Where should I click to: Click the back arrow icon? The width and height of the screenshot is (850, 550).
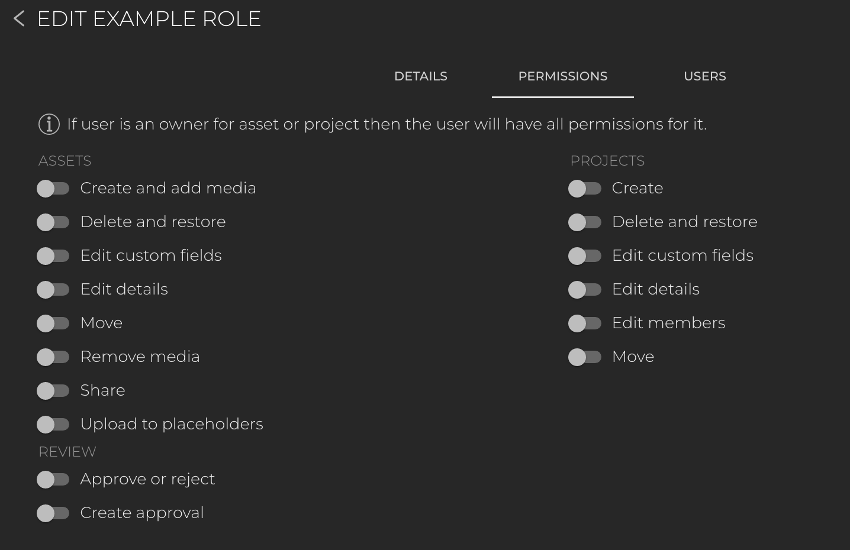pos(19,19)
